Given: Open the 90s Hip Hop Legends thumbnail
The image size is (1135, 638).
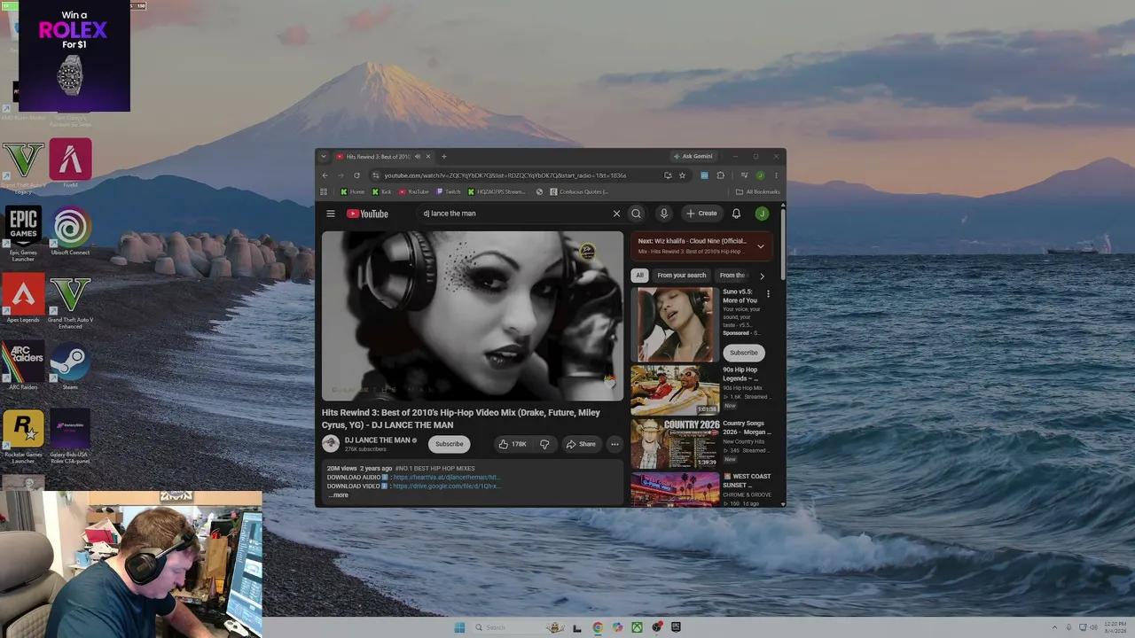Looking at the screenshot, I should coord(675,390).
